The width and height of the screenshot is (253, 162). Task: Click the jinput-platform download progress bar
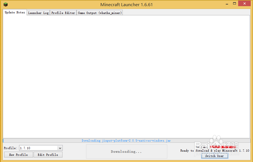pos(127,140)
